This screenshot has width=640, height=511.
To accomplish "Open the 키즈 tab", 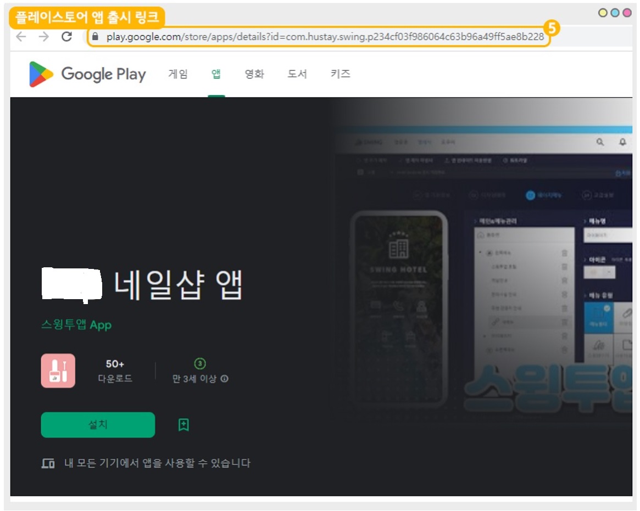I will coord(341,74).
